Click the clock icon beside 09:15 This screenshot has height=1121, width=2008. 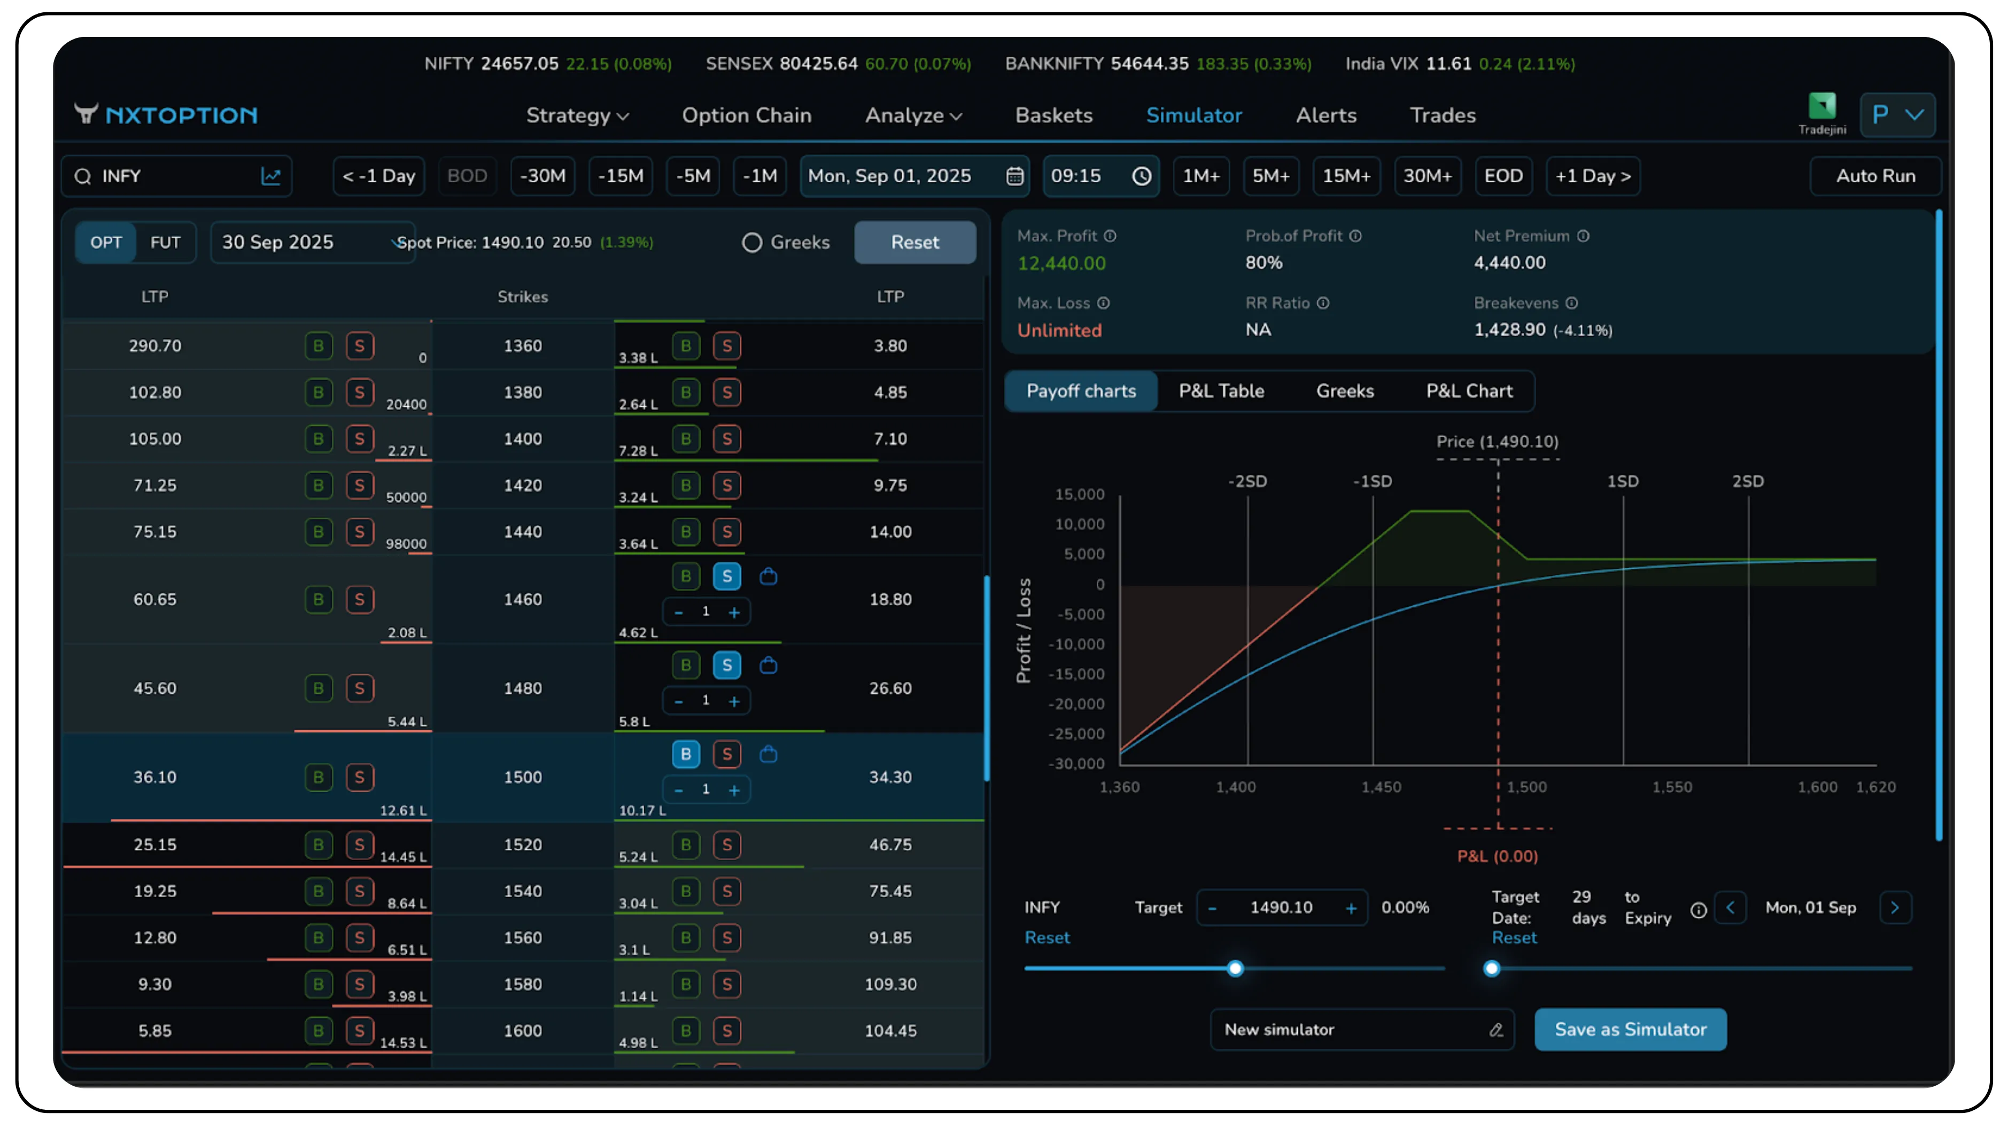[1142, 176]
